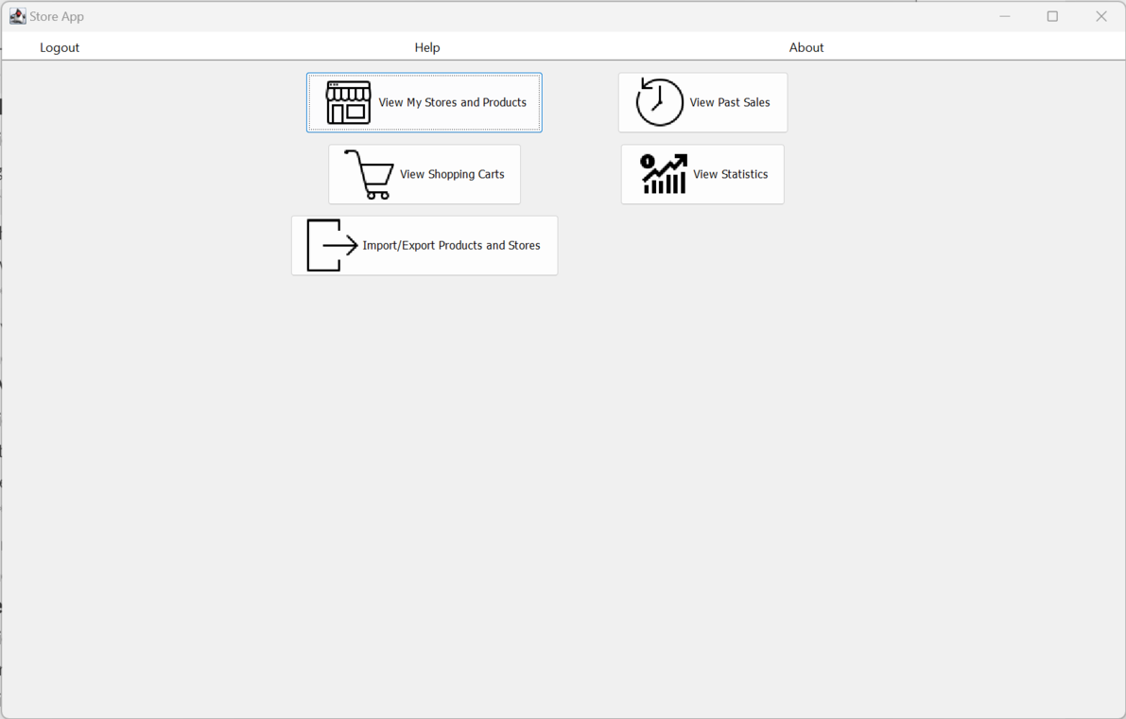1126x719 pixels.
Task: Open the Logout menu
Action: click(60, 47)
